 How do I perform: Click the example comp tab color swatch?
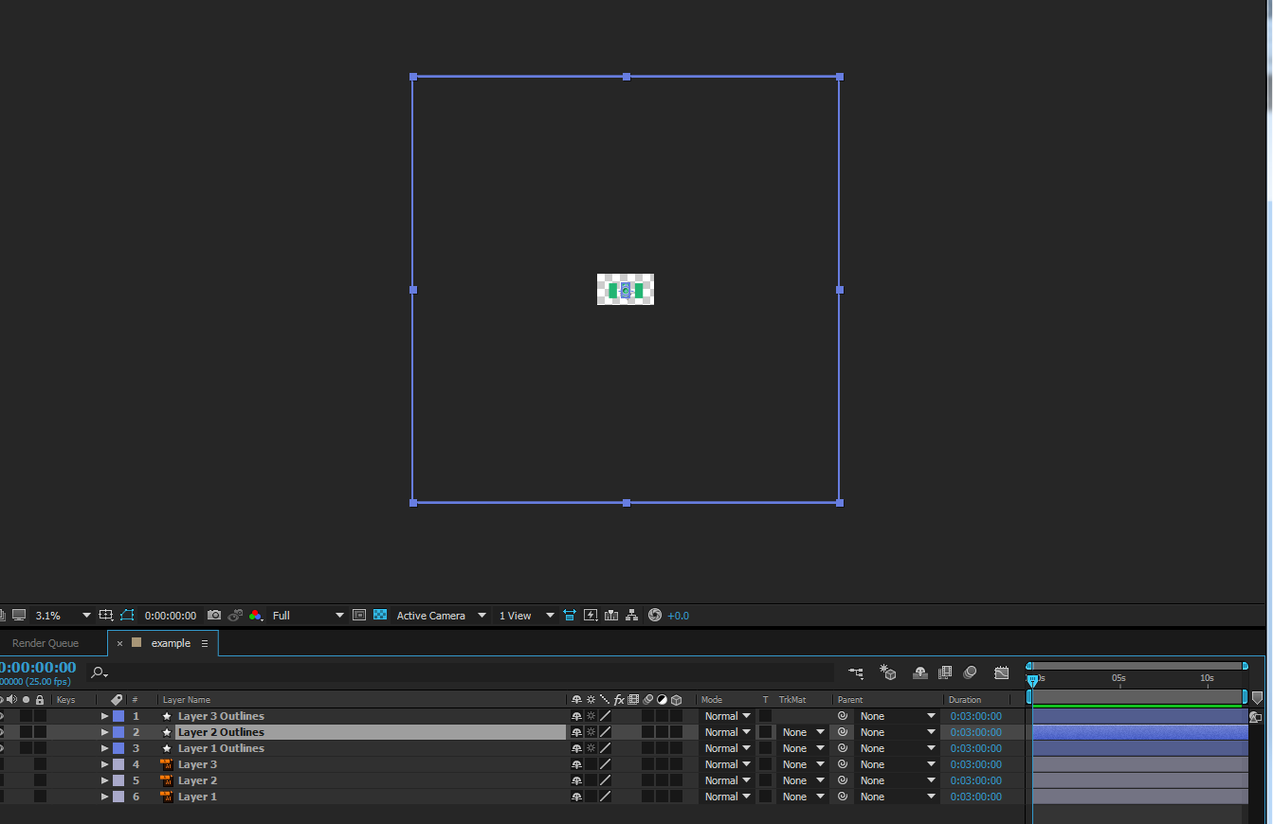tap(136, 642)
